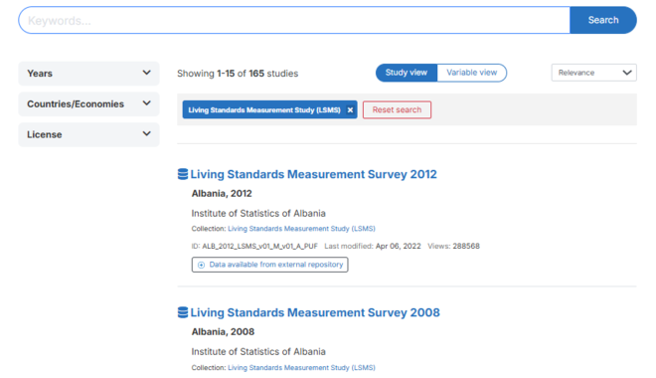The image size is (656, 378).
Task: Expand the License filter panel
Action: (x=88, y=134)
